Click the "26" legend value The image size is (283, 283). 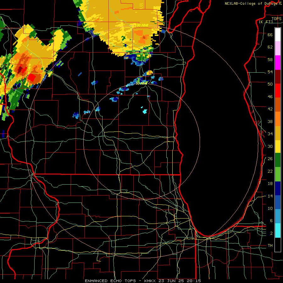coord(270,159)
